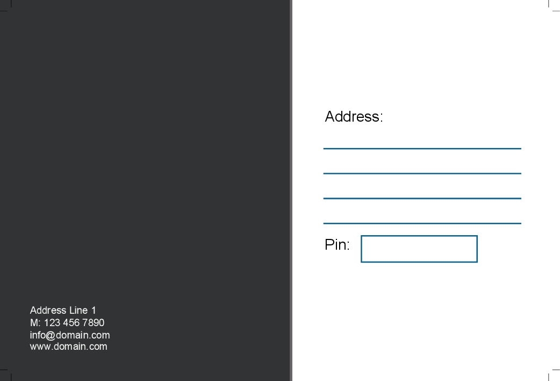Viewport: 560px width, 381px height.
Task: Select the 'Address Line 1' text
Action: (x=63, y=310)
